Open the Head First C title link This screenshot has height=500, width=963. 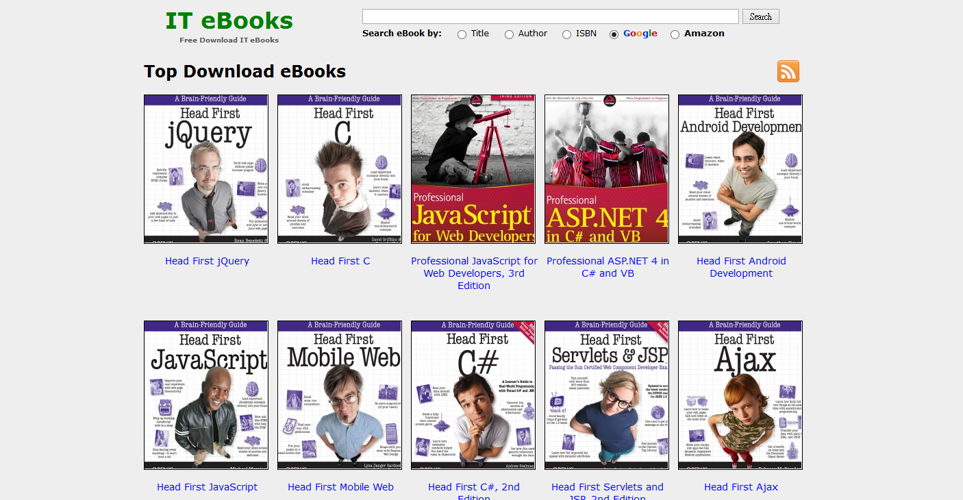point(340,261)
